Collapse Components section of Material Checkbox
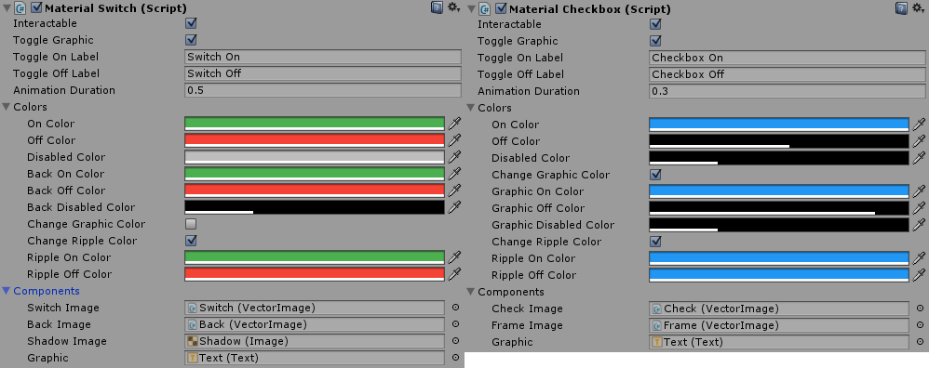This screenshot has width=929, height=368. 471,292
